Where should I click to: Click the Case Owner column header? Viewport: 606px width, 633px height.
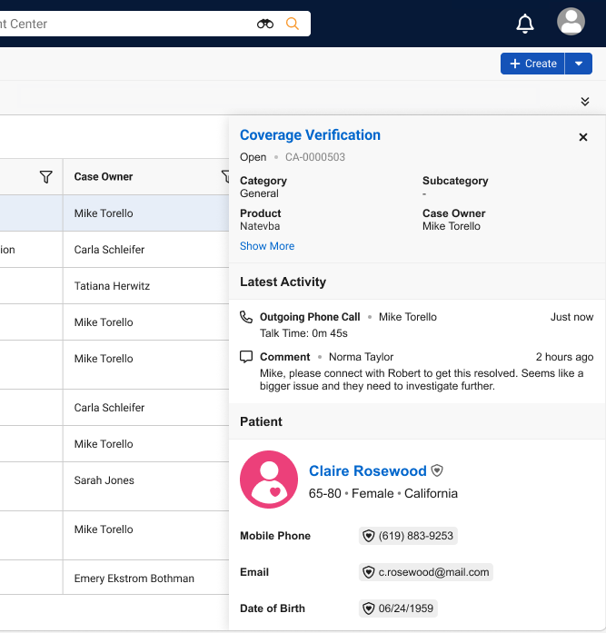(104, 176)
